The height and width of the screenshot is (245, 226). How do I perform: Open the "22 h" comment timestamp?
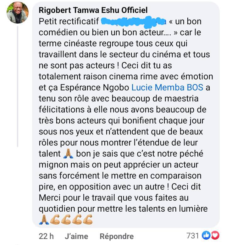(47, 236)
